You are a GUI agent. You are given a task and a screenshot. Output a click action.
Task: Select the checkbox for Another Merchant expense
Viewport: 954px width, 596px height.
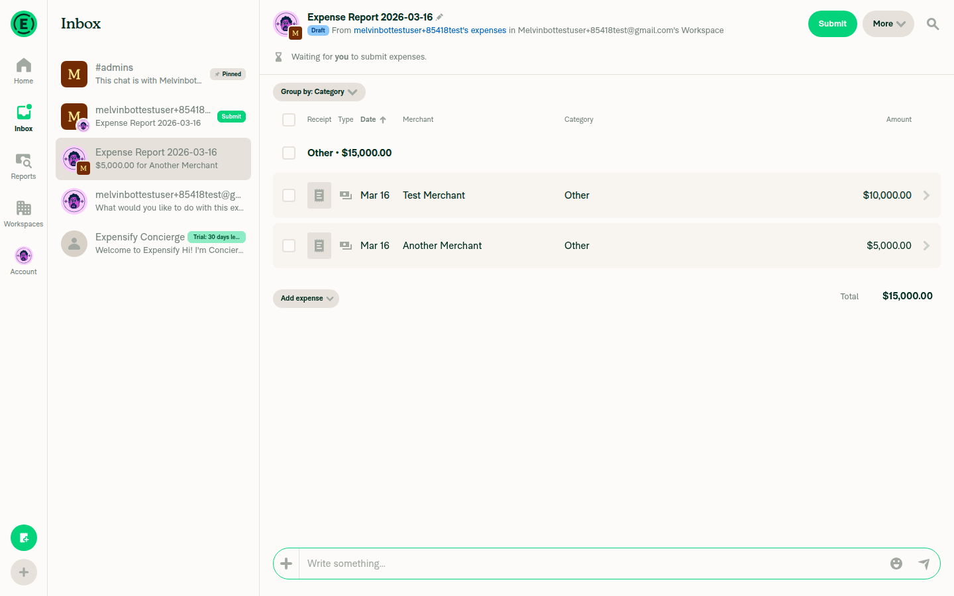[289, 246]
